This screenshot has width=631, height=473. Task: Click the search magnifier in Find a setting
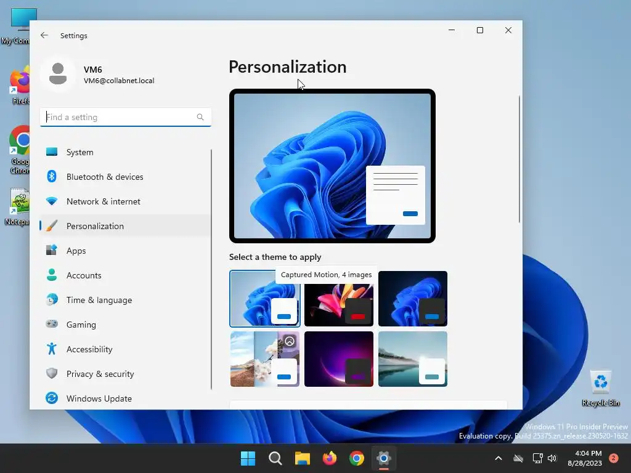[x=200, y=117]
